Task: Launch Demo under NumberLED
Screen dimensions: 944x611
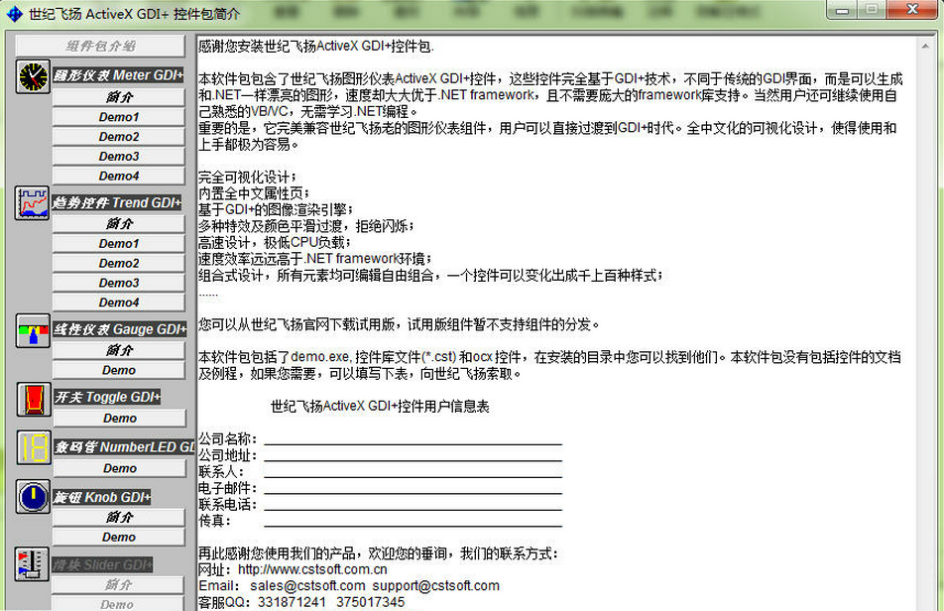Action: [x=120, y=468]
